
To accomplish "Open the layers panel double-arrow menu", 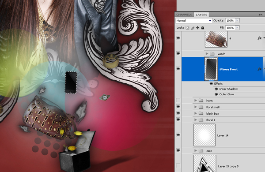I will (261, 15).
